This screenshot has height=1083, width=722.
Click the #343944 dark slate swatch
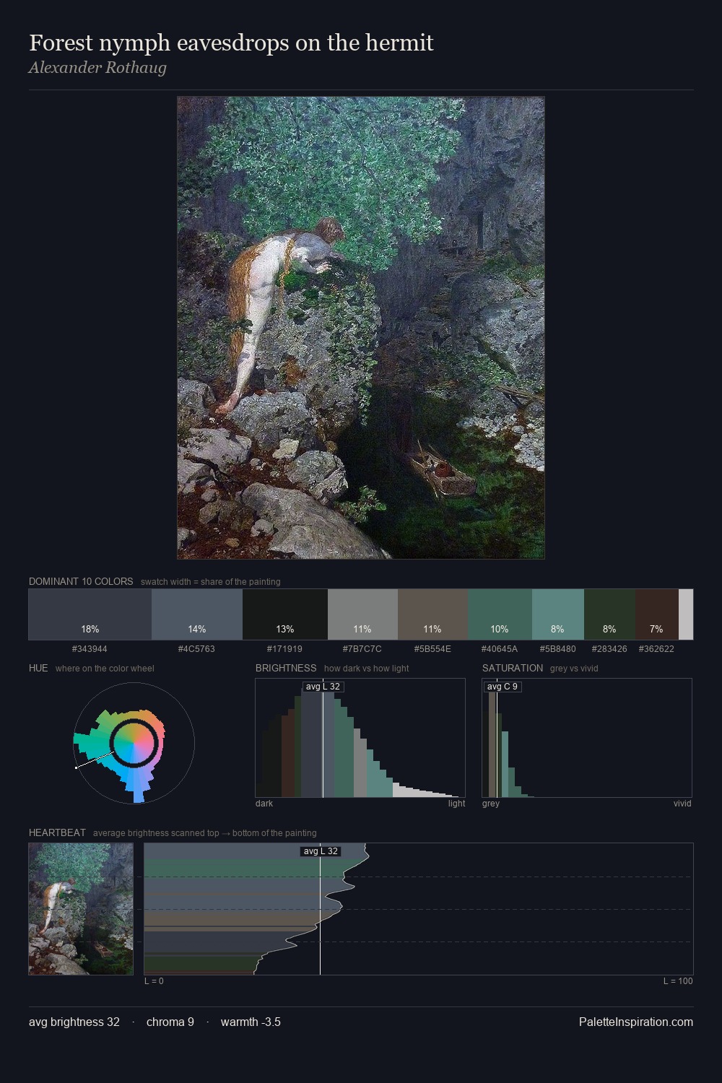pos(90,614)
